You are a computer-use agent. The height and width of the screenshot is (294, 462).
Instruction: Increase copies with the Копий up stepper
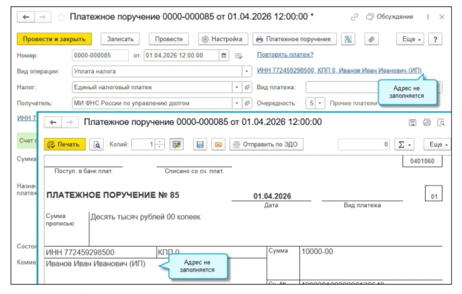click(x=158, y=141)
